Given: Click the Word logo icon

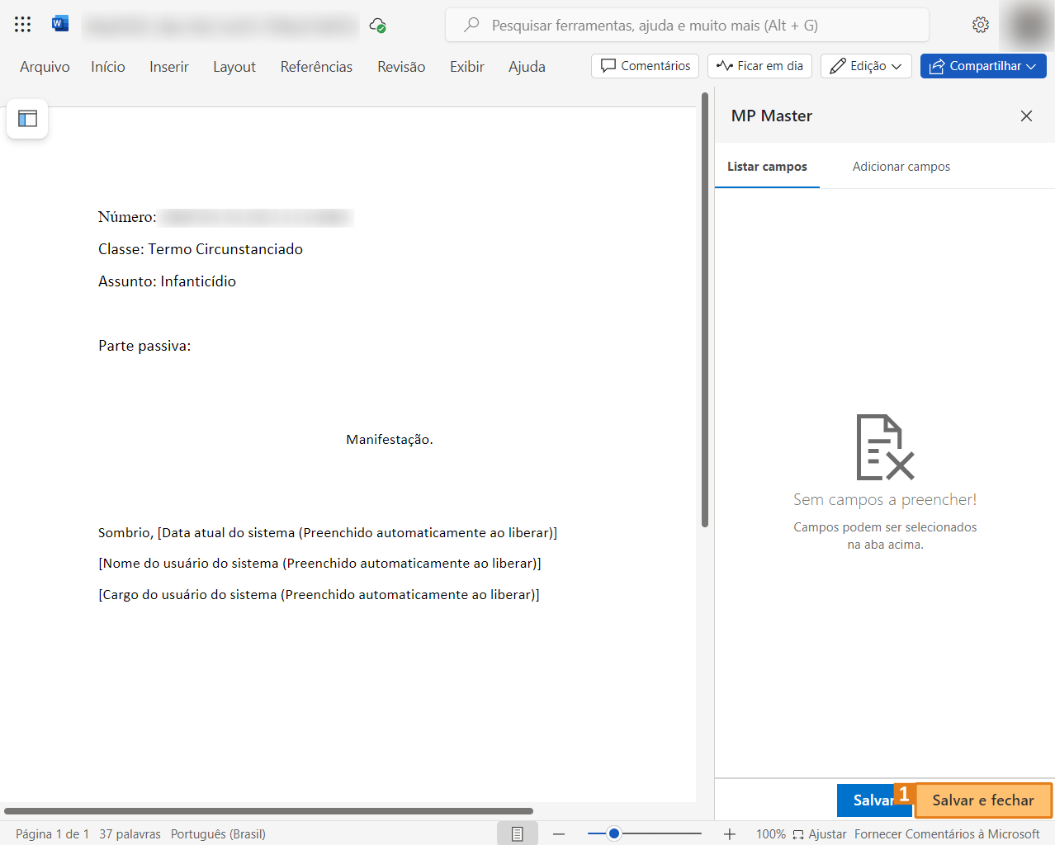Looking at the screenshot, I should [x=60, y=24].
